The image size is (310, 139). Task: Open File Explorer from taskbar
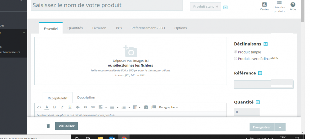pyautogui.click(x=100, y=138)
